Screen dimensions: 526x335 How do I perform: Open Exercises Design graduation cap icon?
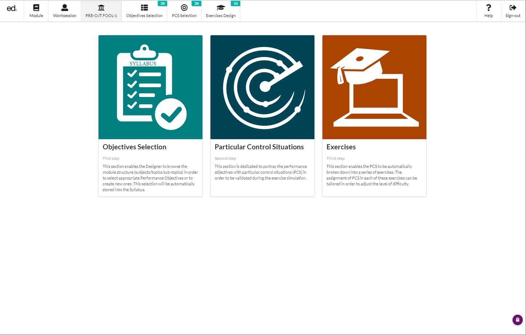coord(221,8)
